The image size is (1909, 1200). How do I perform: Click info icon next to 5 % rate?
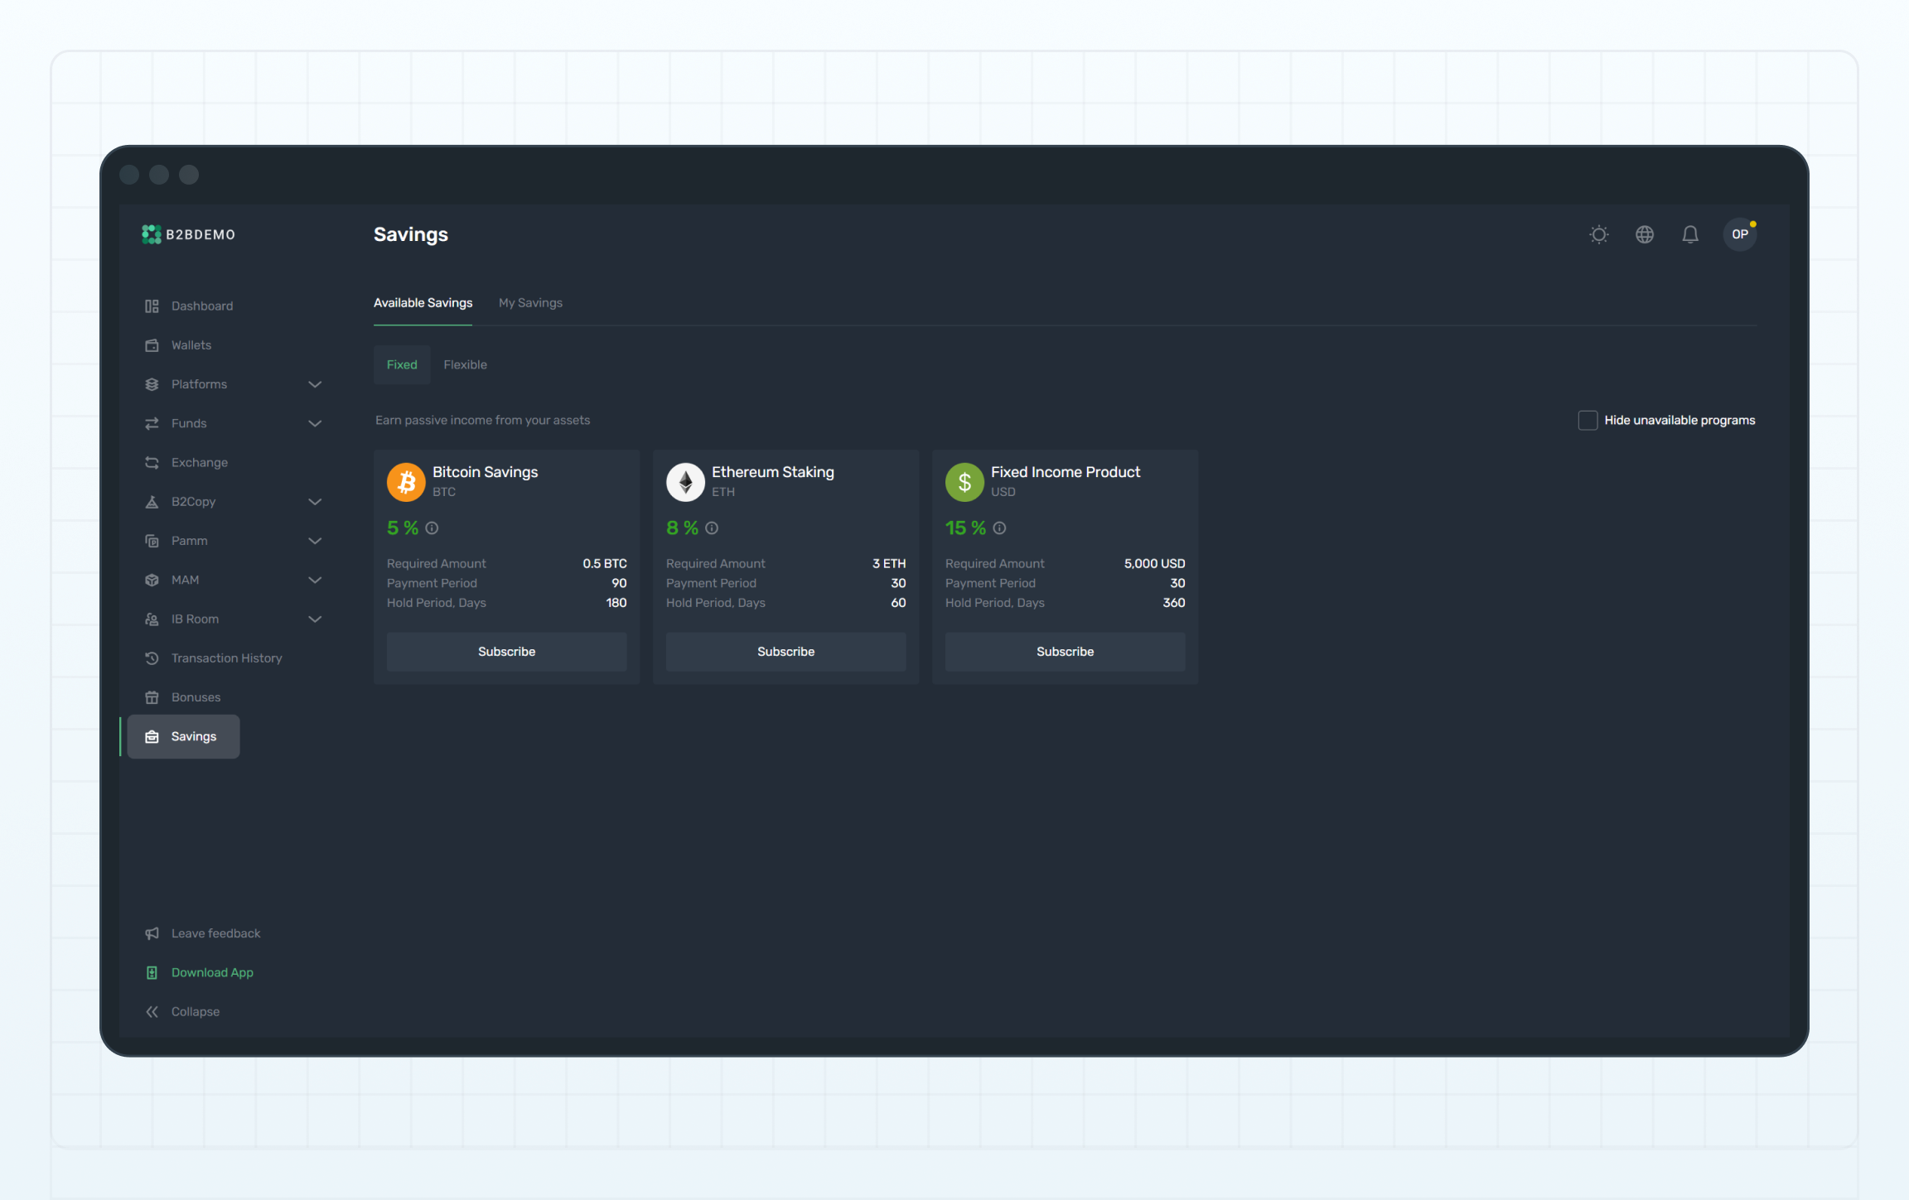[432, 528]
